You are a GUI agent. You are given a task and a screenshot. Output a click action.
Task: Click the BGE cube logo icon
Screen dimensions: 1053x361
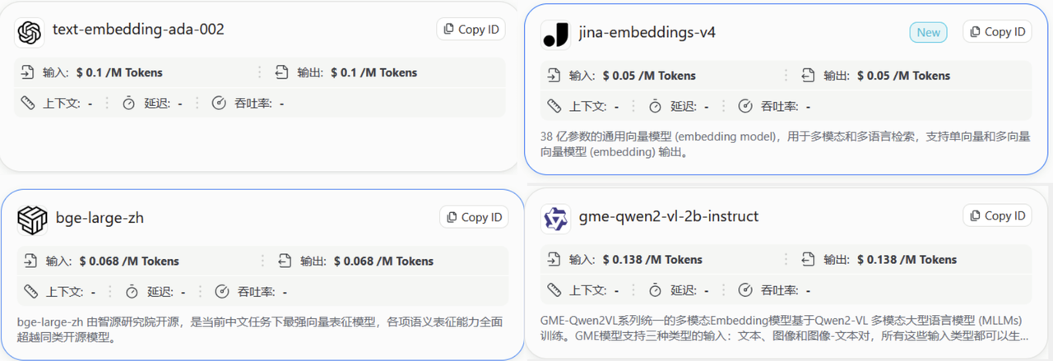point(32,220)
